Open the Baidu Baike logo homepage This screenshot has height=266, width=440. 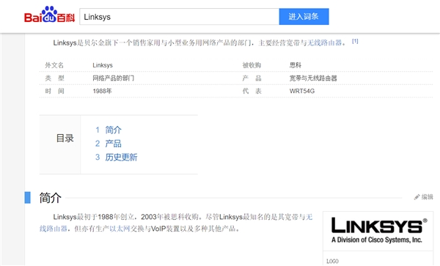(x=50, y=15)
